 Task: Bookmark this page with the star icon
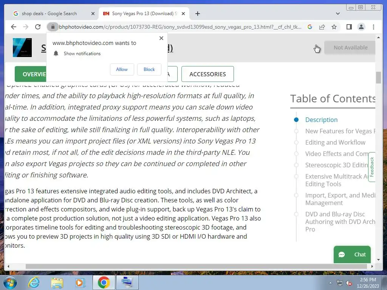(x=334, y=27)
